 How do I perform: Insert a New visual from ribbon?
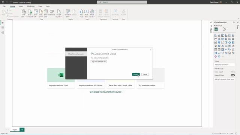tap(81, 13)
